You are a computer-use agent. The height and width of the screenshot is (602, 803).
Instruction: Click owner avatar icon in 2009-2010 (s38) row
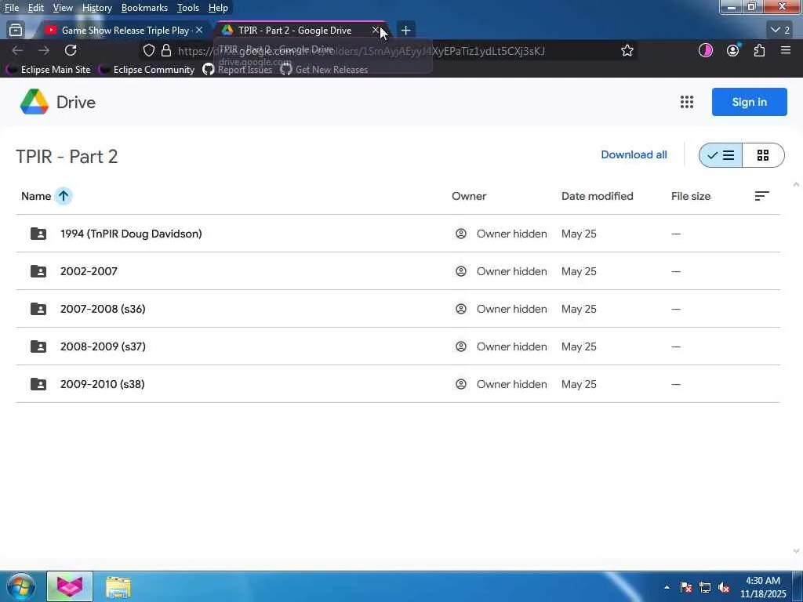click(461, 384)
